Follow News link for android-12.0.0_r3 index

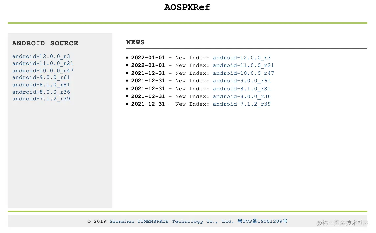(x=242, y=58)
